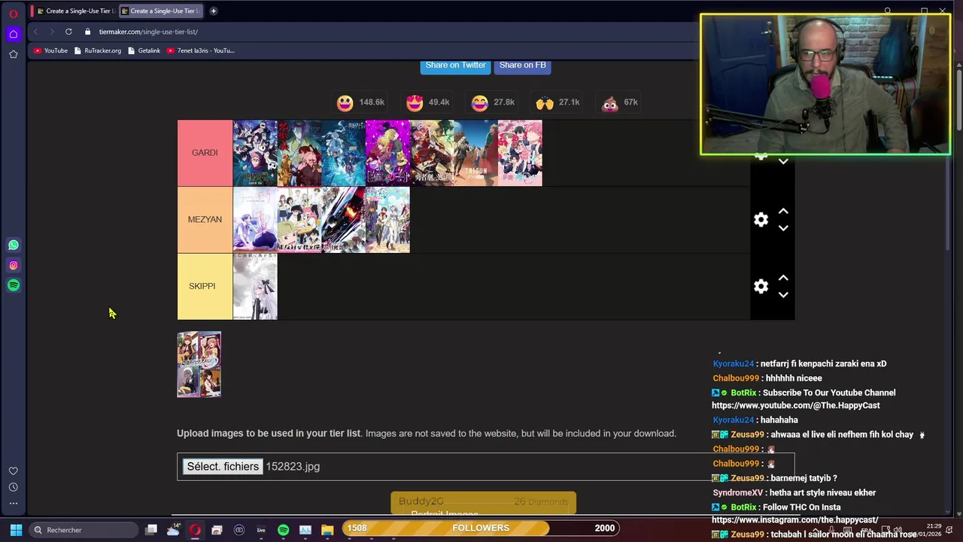Open the Live app on the taskbar
The height and width of the screenshot is (542, 963).
click(x=261, y=530)
